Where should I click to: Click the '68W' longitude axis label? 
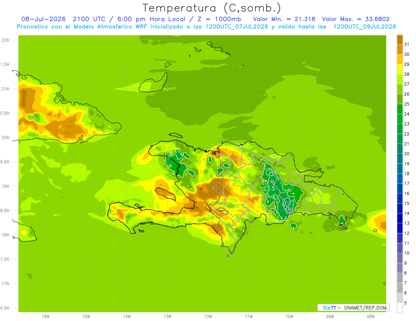pyautogui.click(x=371, y=316)
